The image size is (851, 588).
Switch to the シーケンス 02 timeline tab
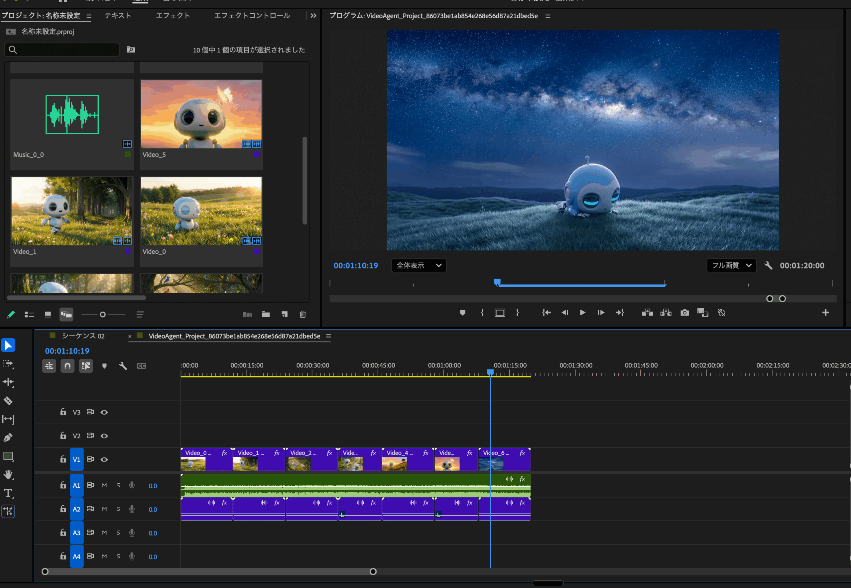tap(83, 336)
